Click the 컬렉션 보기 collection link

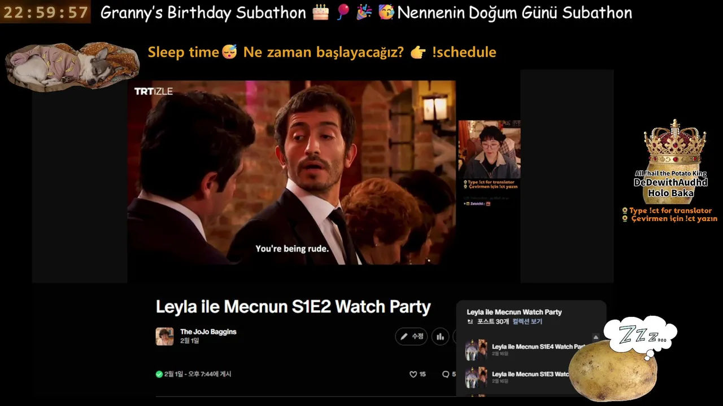tap(528, 321)
